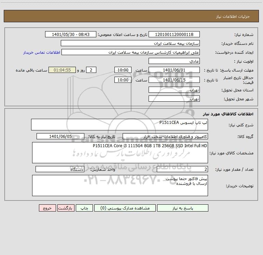This screenshot has width=263, height=255.
Task: Click the label اولویت نیاز
Action: point(244,61)
